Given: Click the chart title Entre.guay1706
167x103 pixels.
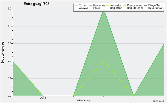Looking at the screenshot, I should tap(36, 4).
